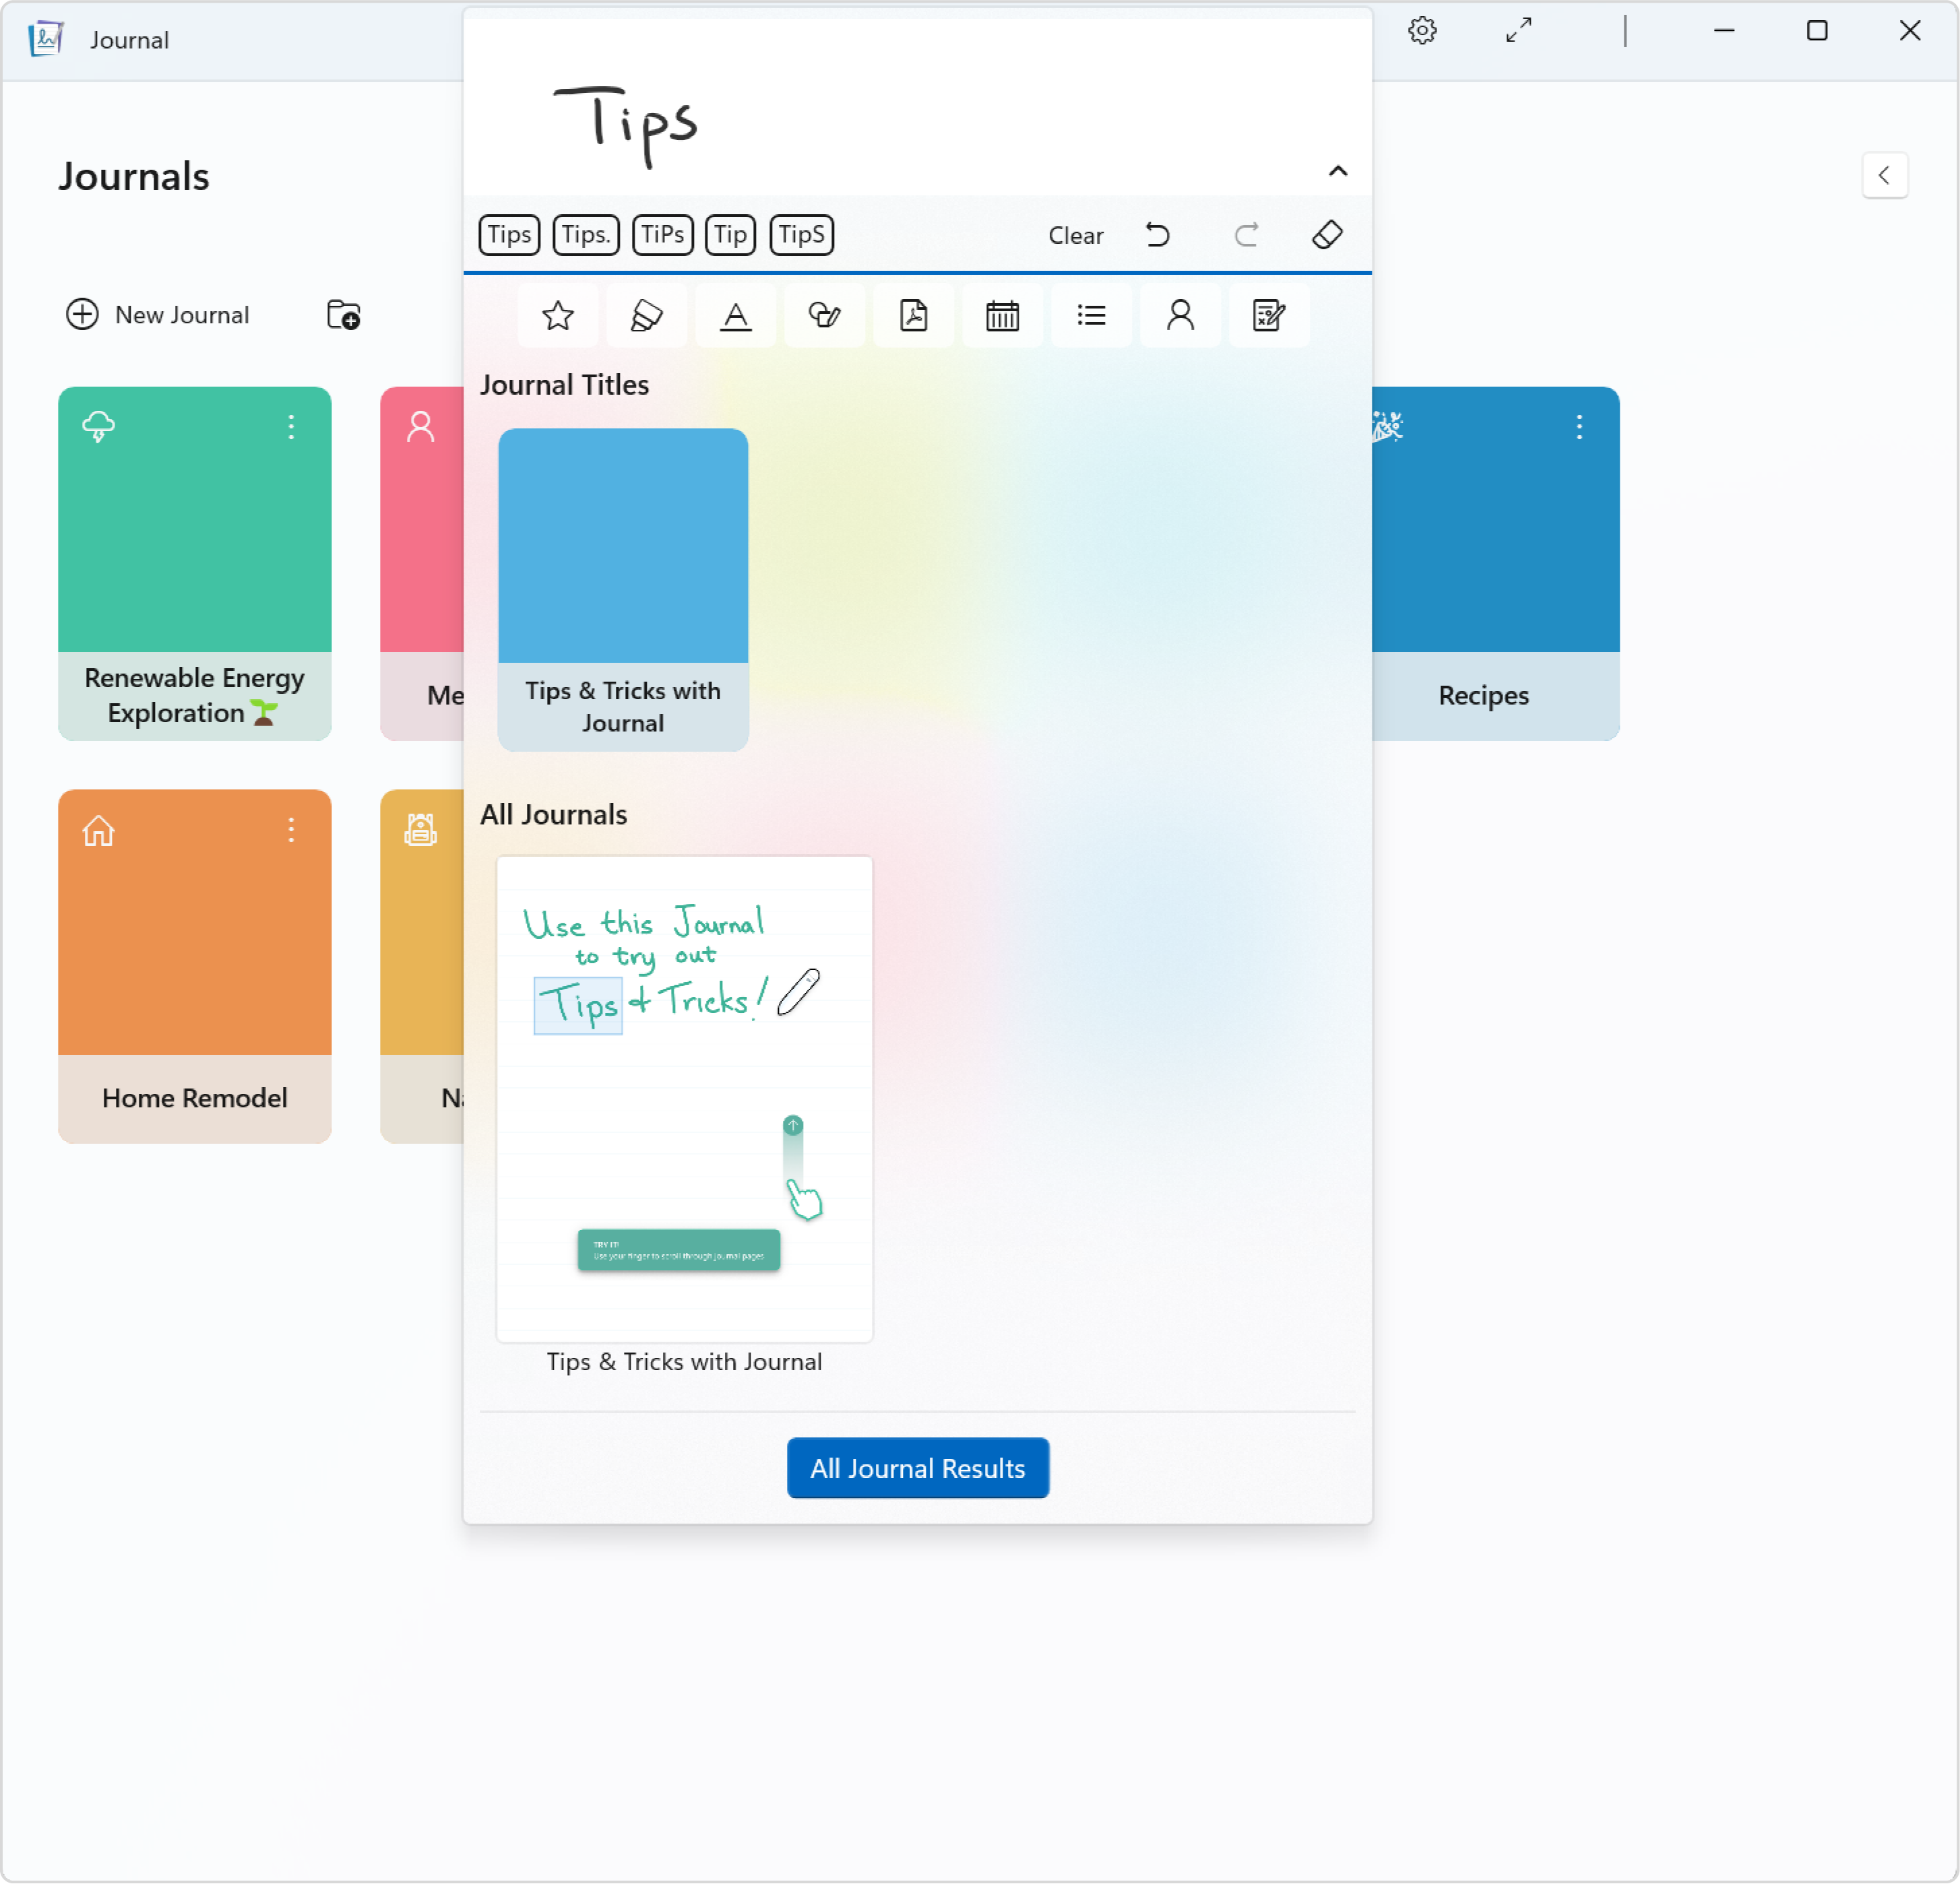Choose the "Tips." recognition suggestion
Viewport: 1960px width, 1884px height.
[x=586, y=235]
